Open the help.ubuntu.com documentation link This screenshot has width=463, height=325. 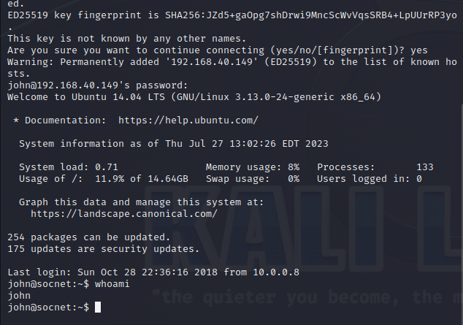[x=188, y=121]
